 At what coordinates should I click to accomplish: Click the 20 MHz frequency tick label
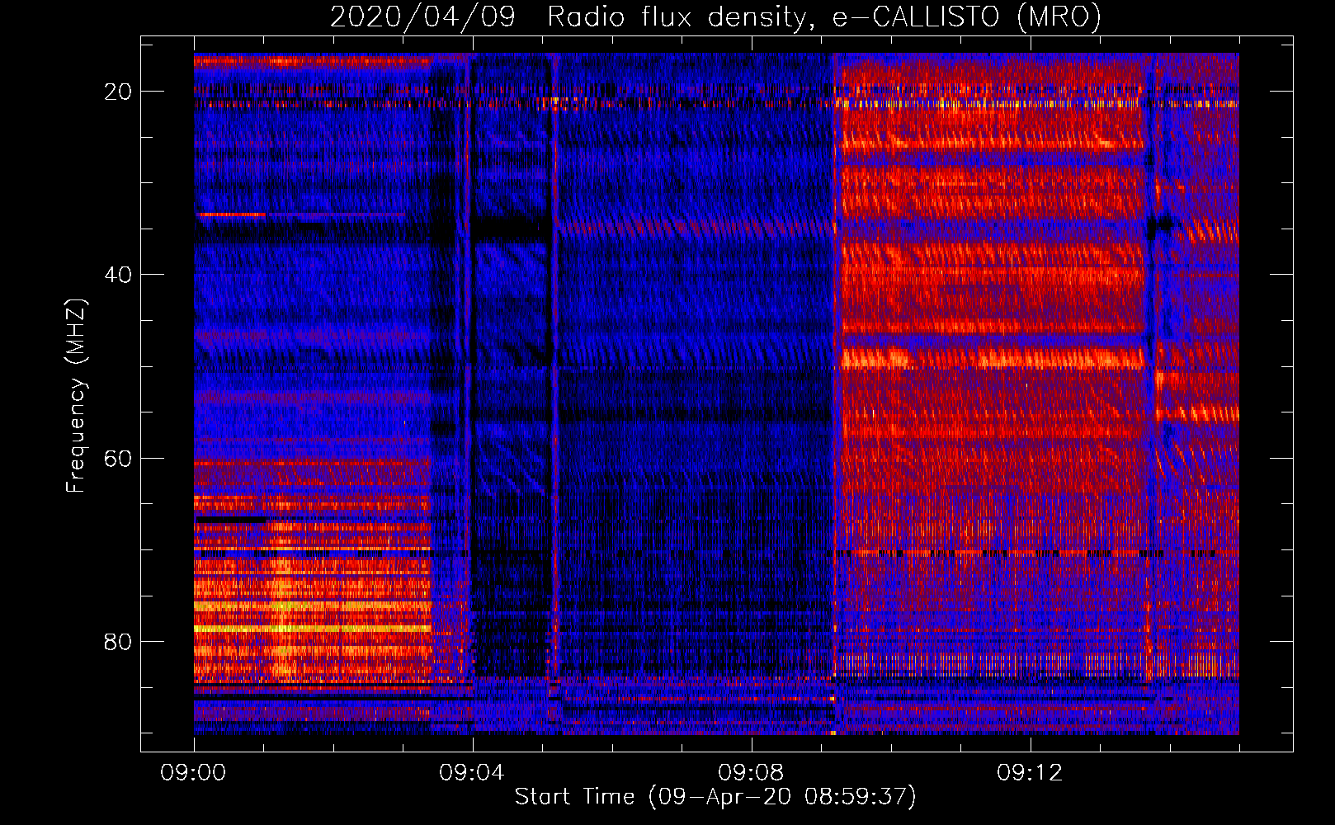pyautogui.click(x=118, y=92)
